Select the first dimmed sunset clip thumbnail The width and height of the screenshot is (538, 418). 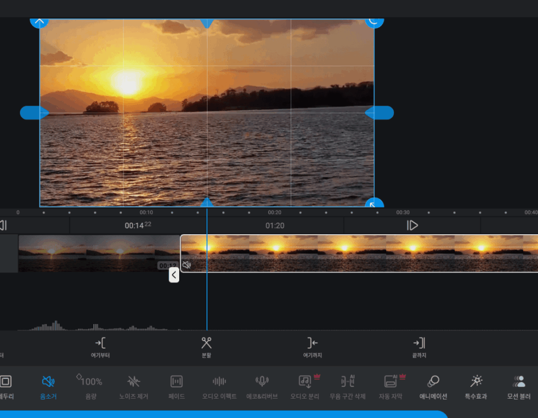(x=53, y=253)
